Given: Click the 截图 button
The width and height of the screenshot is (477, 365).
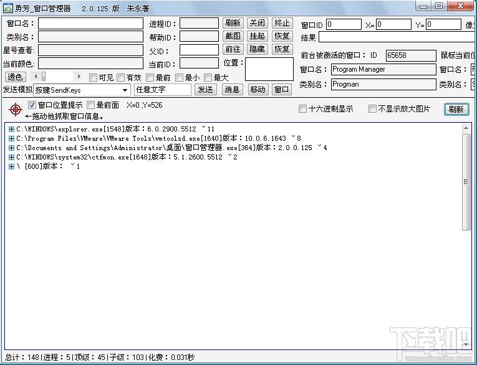Looking at the screenshot, I should (x=233, y=36).
